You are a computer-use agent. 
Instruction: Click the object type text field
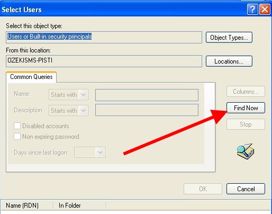point(104,37)
